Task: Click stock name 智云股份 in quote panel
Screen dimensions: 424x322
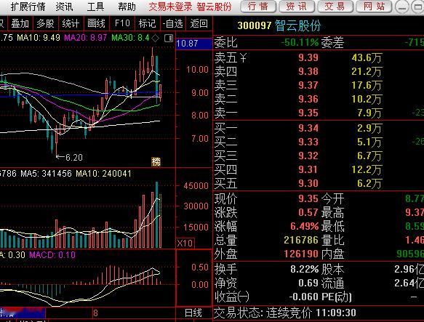Action: pos(298,25)
